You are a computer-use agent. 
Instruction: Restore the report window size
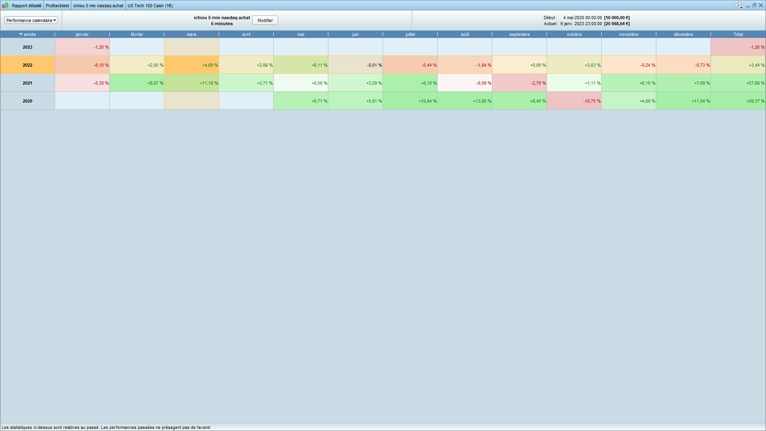point(754,5)
